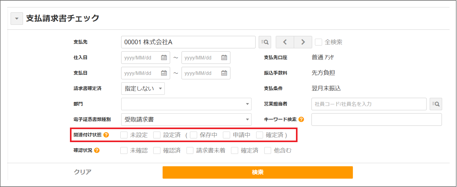Screen dimensions: 457x187
Task: Check the 申請中 checkbox
Action: 227,135
